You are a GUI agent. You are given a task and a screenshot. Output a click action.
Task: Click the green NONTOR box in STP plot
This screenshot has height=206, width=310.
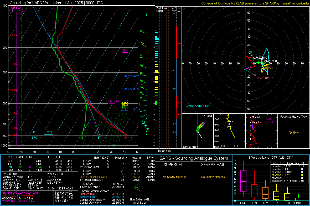pos(298,199)
